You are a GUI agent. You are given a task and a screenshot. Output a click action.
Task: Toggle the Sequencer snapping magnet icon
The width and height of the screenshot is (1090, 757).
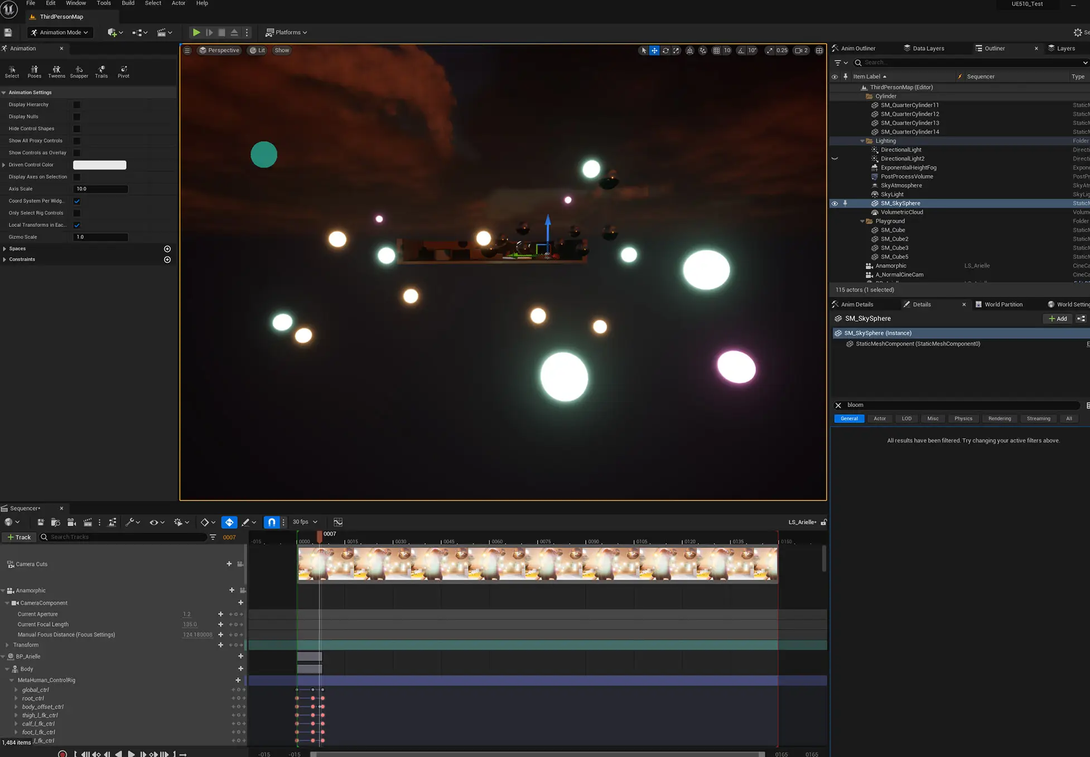(271, 522)
